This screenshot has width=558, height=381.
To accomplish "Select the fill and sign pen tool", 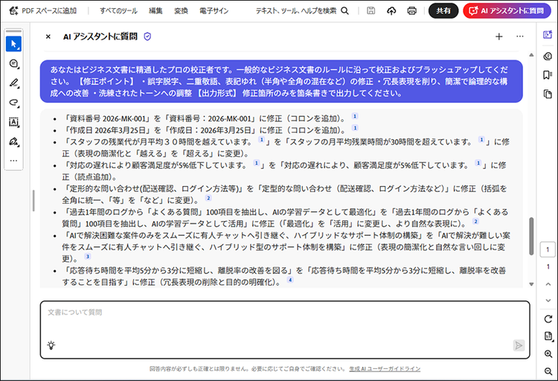I will [13, 142].
